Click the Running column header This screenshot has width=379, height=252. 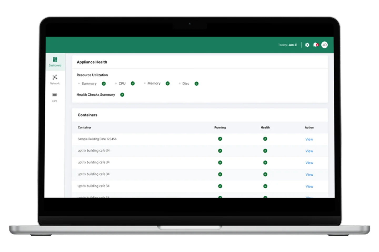point(220,127)
